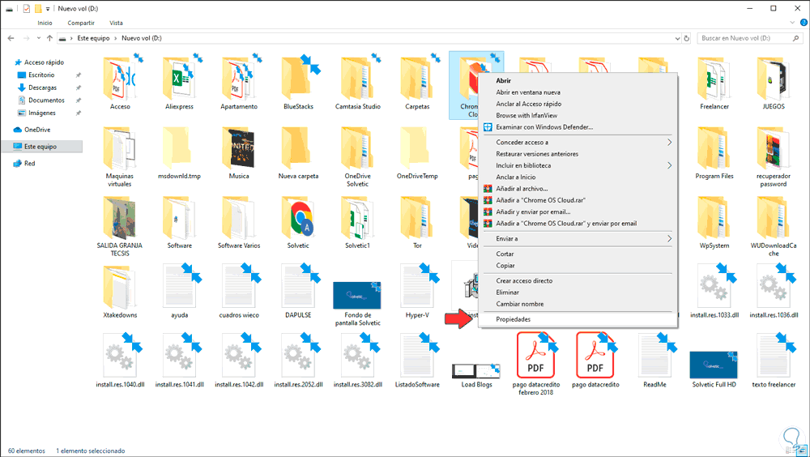The height and width of the screenshot is (457, 810).
Task: Select the Aliexpress folder
Action: [179, 79]
